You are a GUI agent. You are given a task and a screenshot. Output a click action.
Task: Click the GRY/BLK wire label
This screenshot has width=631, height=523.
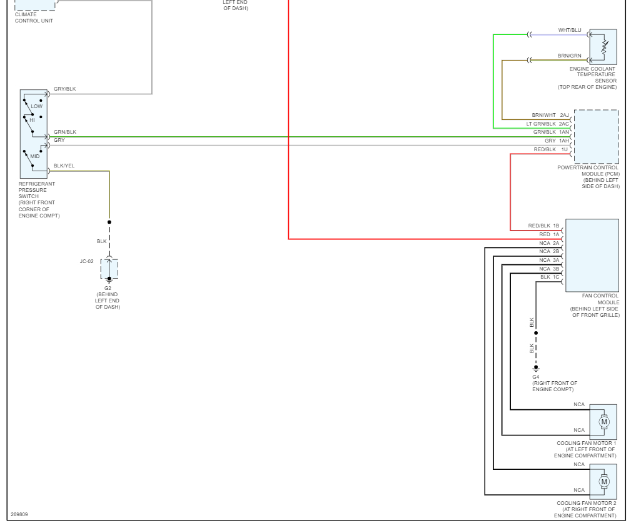(65, 89)
